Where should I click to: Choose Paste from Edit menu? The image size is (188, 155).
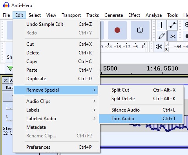click(x=57, y=70)
